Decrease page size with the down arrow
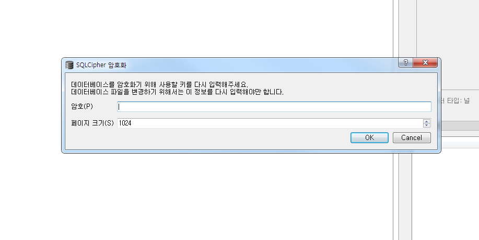This screenshot has height=240, width=479. pos(427,125)
